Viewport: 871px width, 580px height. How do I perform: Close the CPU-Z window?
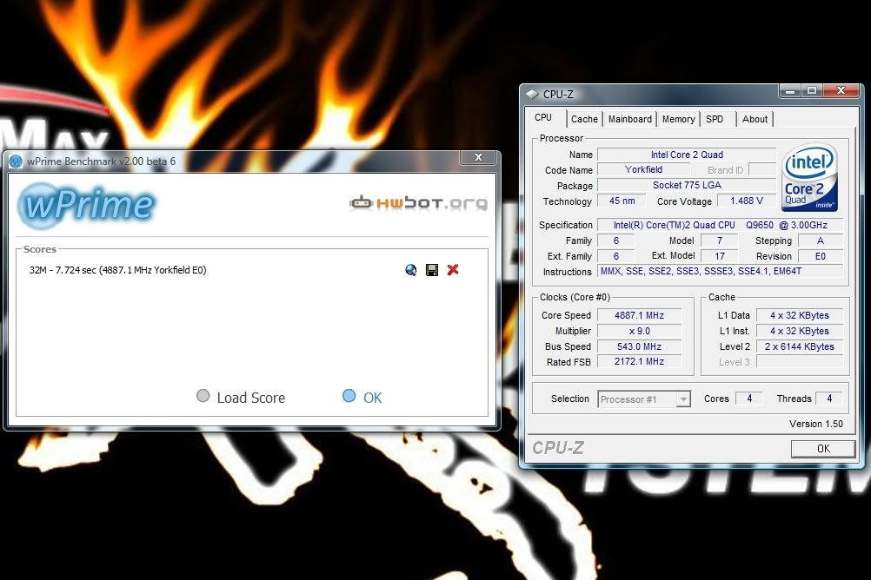click(x=841, y=90)
